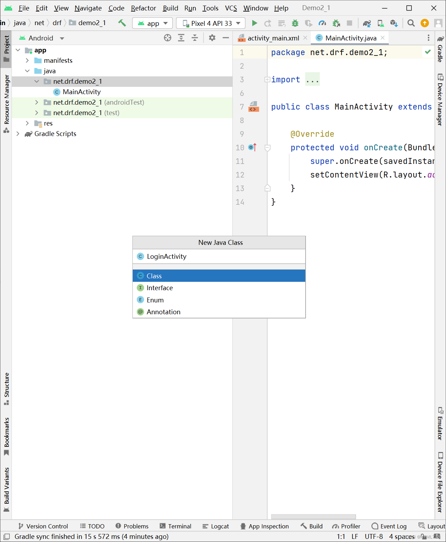
Task: Open the Build menu
Action: click(x=170, y=8)
